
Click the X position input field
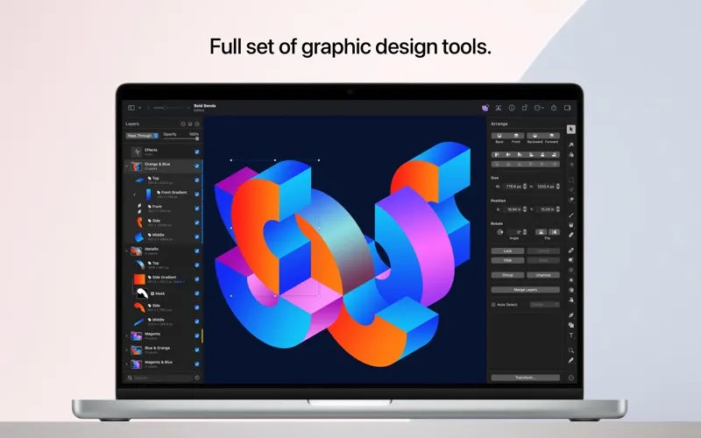coord(512,209)
